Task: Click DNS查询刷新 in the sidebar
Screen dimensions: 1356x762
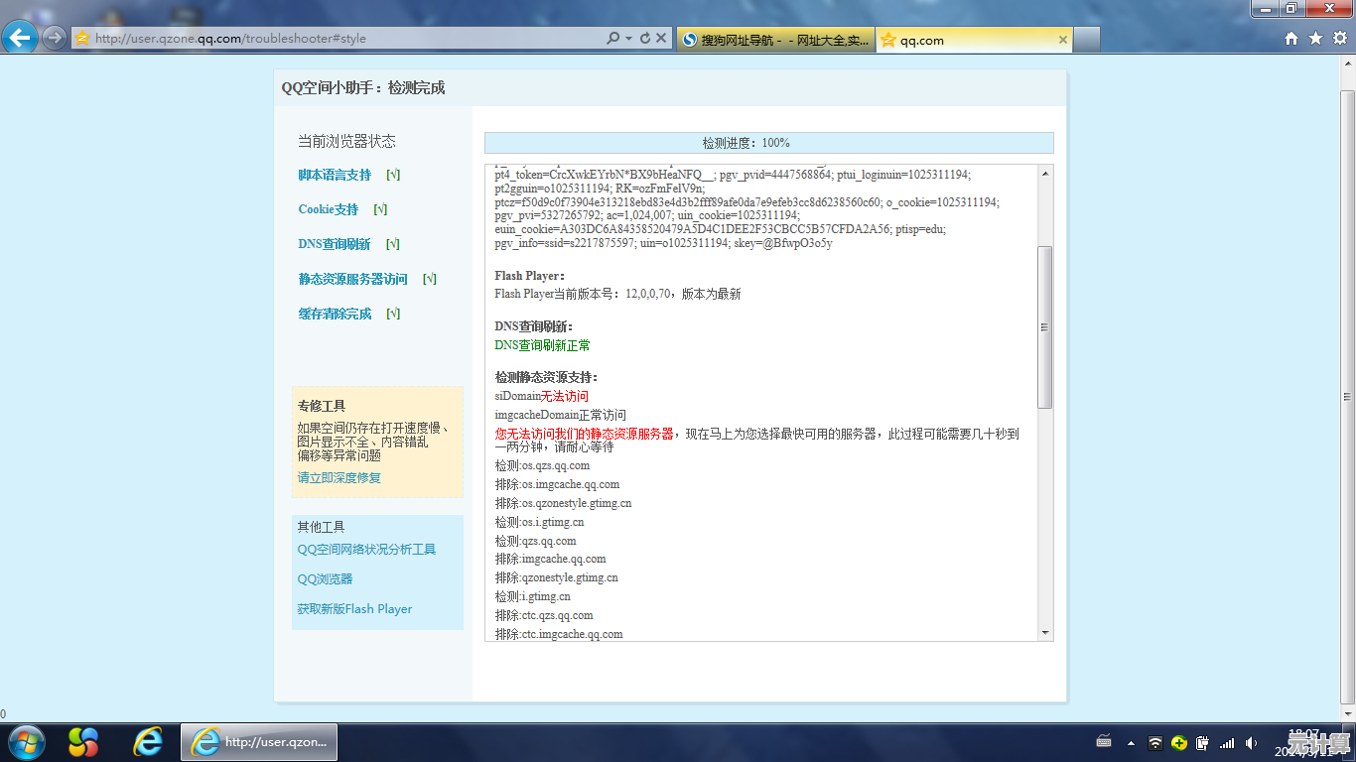Action: tap(334, 244)
